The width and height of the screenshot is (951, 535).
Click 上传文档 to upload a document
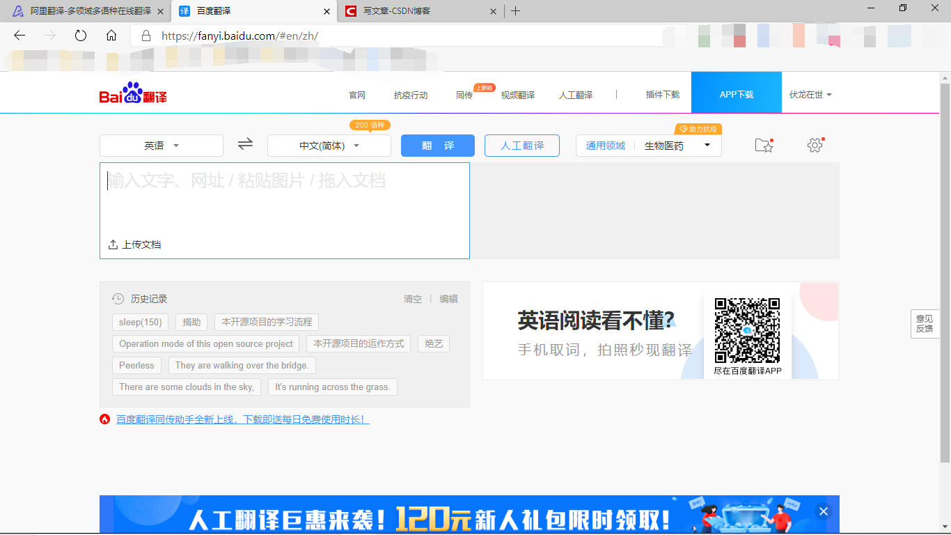point(134,245)
